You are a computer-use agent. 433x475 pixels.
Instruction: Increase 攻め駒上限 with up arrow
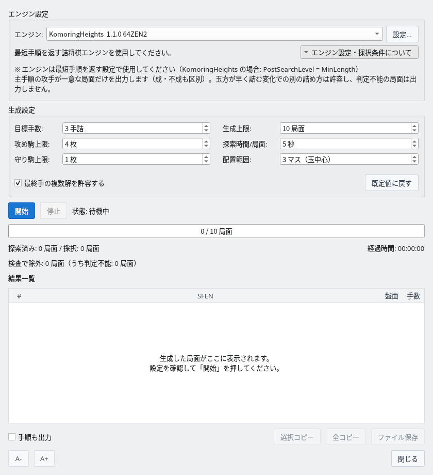206,141
